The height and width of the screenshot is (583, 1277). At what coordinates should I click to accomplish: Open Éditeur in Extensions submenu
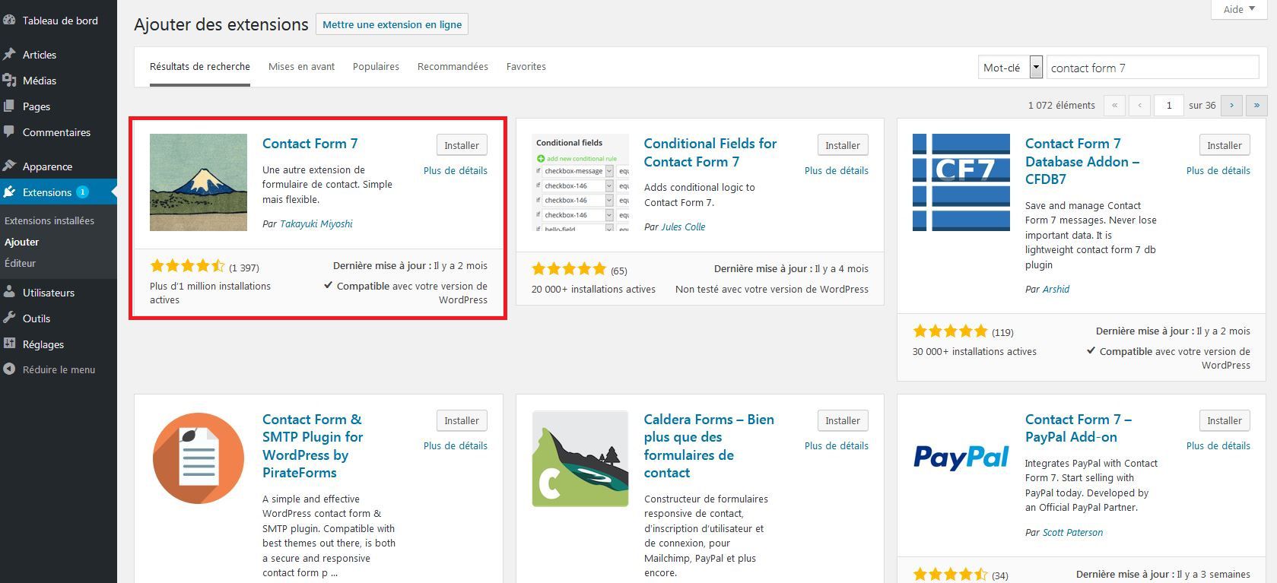21,263
